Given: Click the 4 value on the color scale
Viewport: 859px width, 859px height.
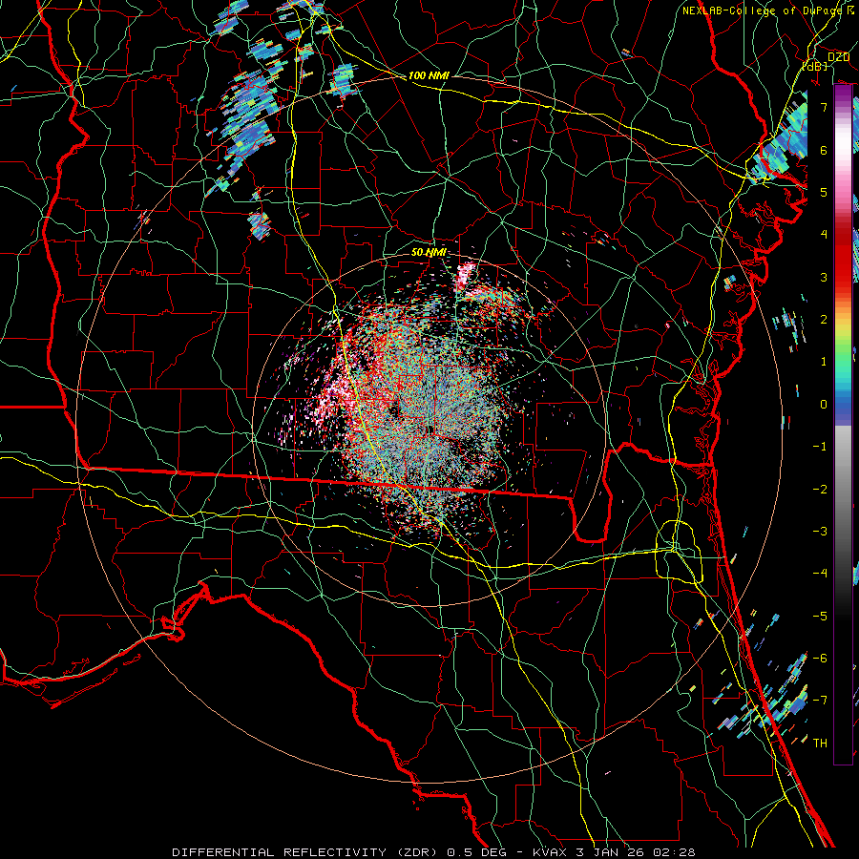Looking at the screenshot, I should (x=824, y=235).
